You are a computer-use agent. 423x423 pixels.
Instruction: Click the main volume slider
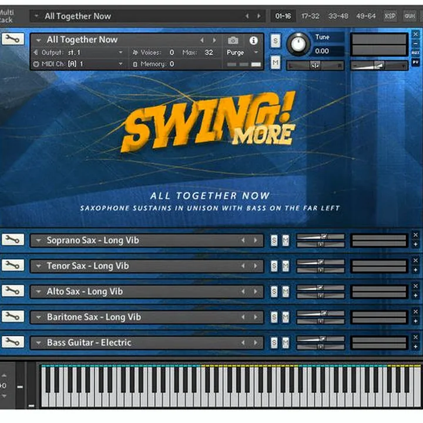tap(379, 65)
